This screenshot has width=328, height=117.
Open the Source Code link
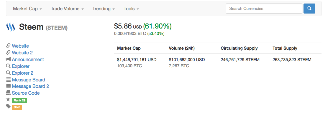click(26, 93)
